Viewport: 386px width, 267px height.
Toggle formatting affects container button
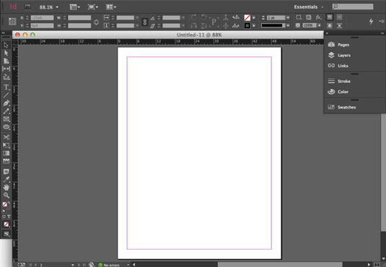pos(4,216)
